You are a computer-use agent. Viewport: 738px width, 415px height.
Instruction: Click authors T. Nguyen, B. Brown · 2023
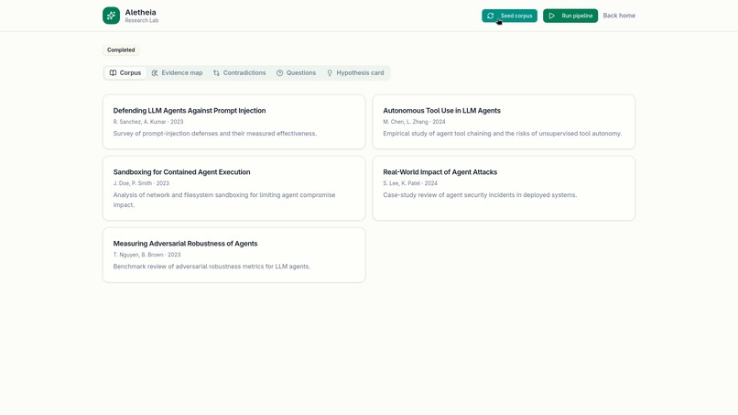(147, 255)
